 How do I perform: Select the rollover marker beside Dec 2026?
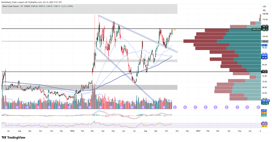[x=185, y=107]
